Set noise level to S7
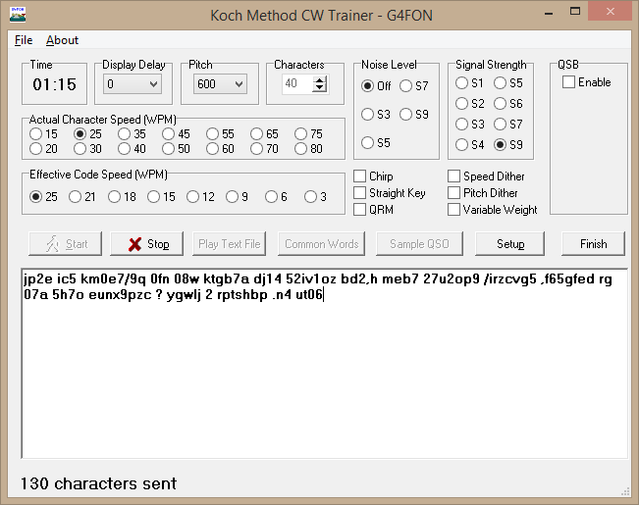 click(406, 86)
